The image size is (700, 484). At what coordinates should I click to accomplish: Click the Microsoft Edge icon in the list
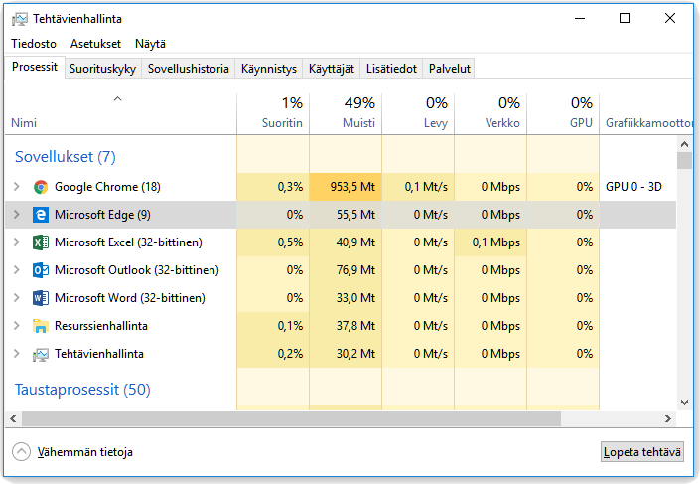(41, 215)
